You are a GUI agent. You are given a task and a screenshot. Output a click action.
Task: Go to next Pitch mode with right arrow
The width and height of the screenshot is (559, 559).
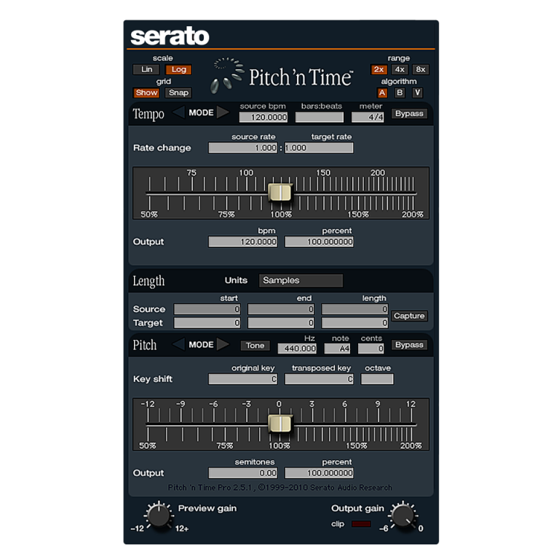[x=223, y=344]
